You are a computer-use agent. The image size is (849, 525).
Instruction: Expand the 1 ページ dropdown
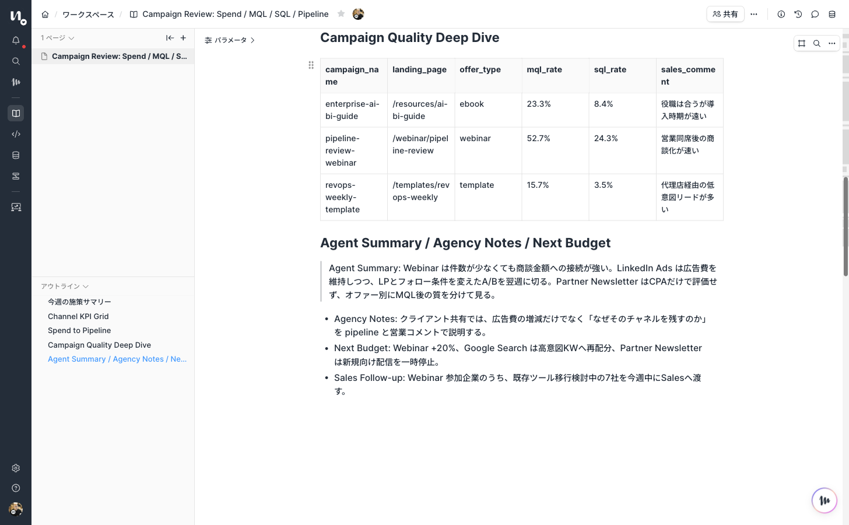[x=57, y=38]
